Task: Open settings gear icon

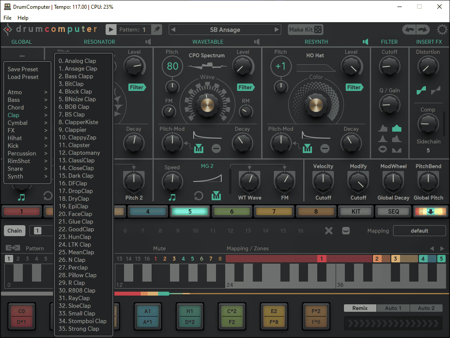Action: (x=442, y=29)
